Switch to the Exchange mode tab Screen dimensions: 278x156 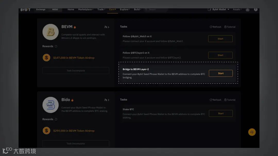[x=41, y=9]
